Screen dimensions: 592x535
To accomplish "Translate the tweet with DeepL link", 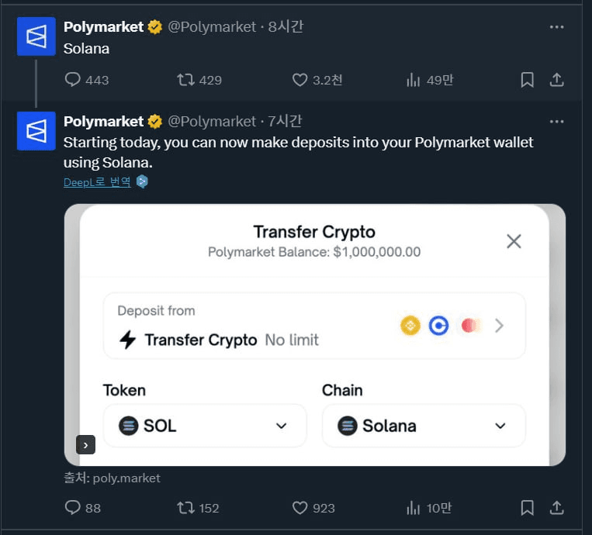I will (x=98, y=182).
